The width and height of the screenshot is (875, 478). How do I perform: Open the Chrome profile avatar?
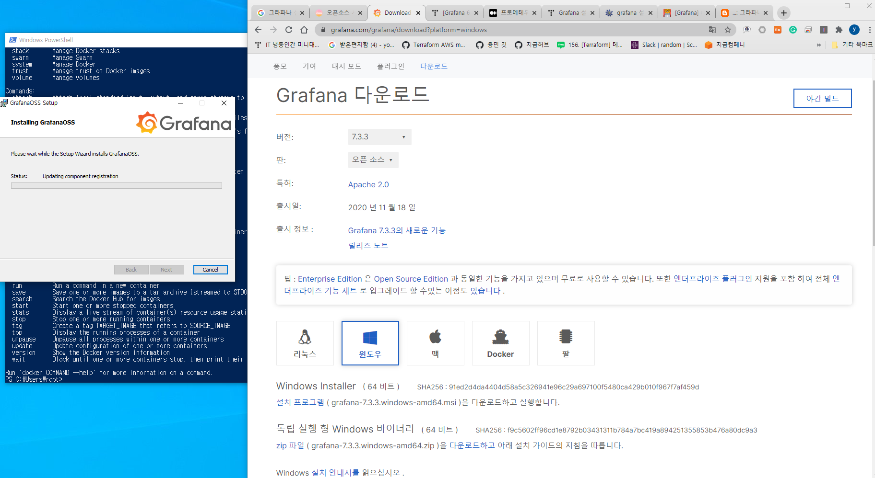pyautogui.click(x=854, y=30)
